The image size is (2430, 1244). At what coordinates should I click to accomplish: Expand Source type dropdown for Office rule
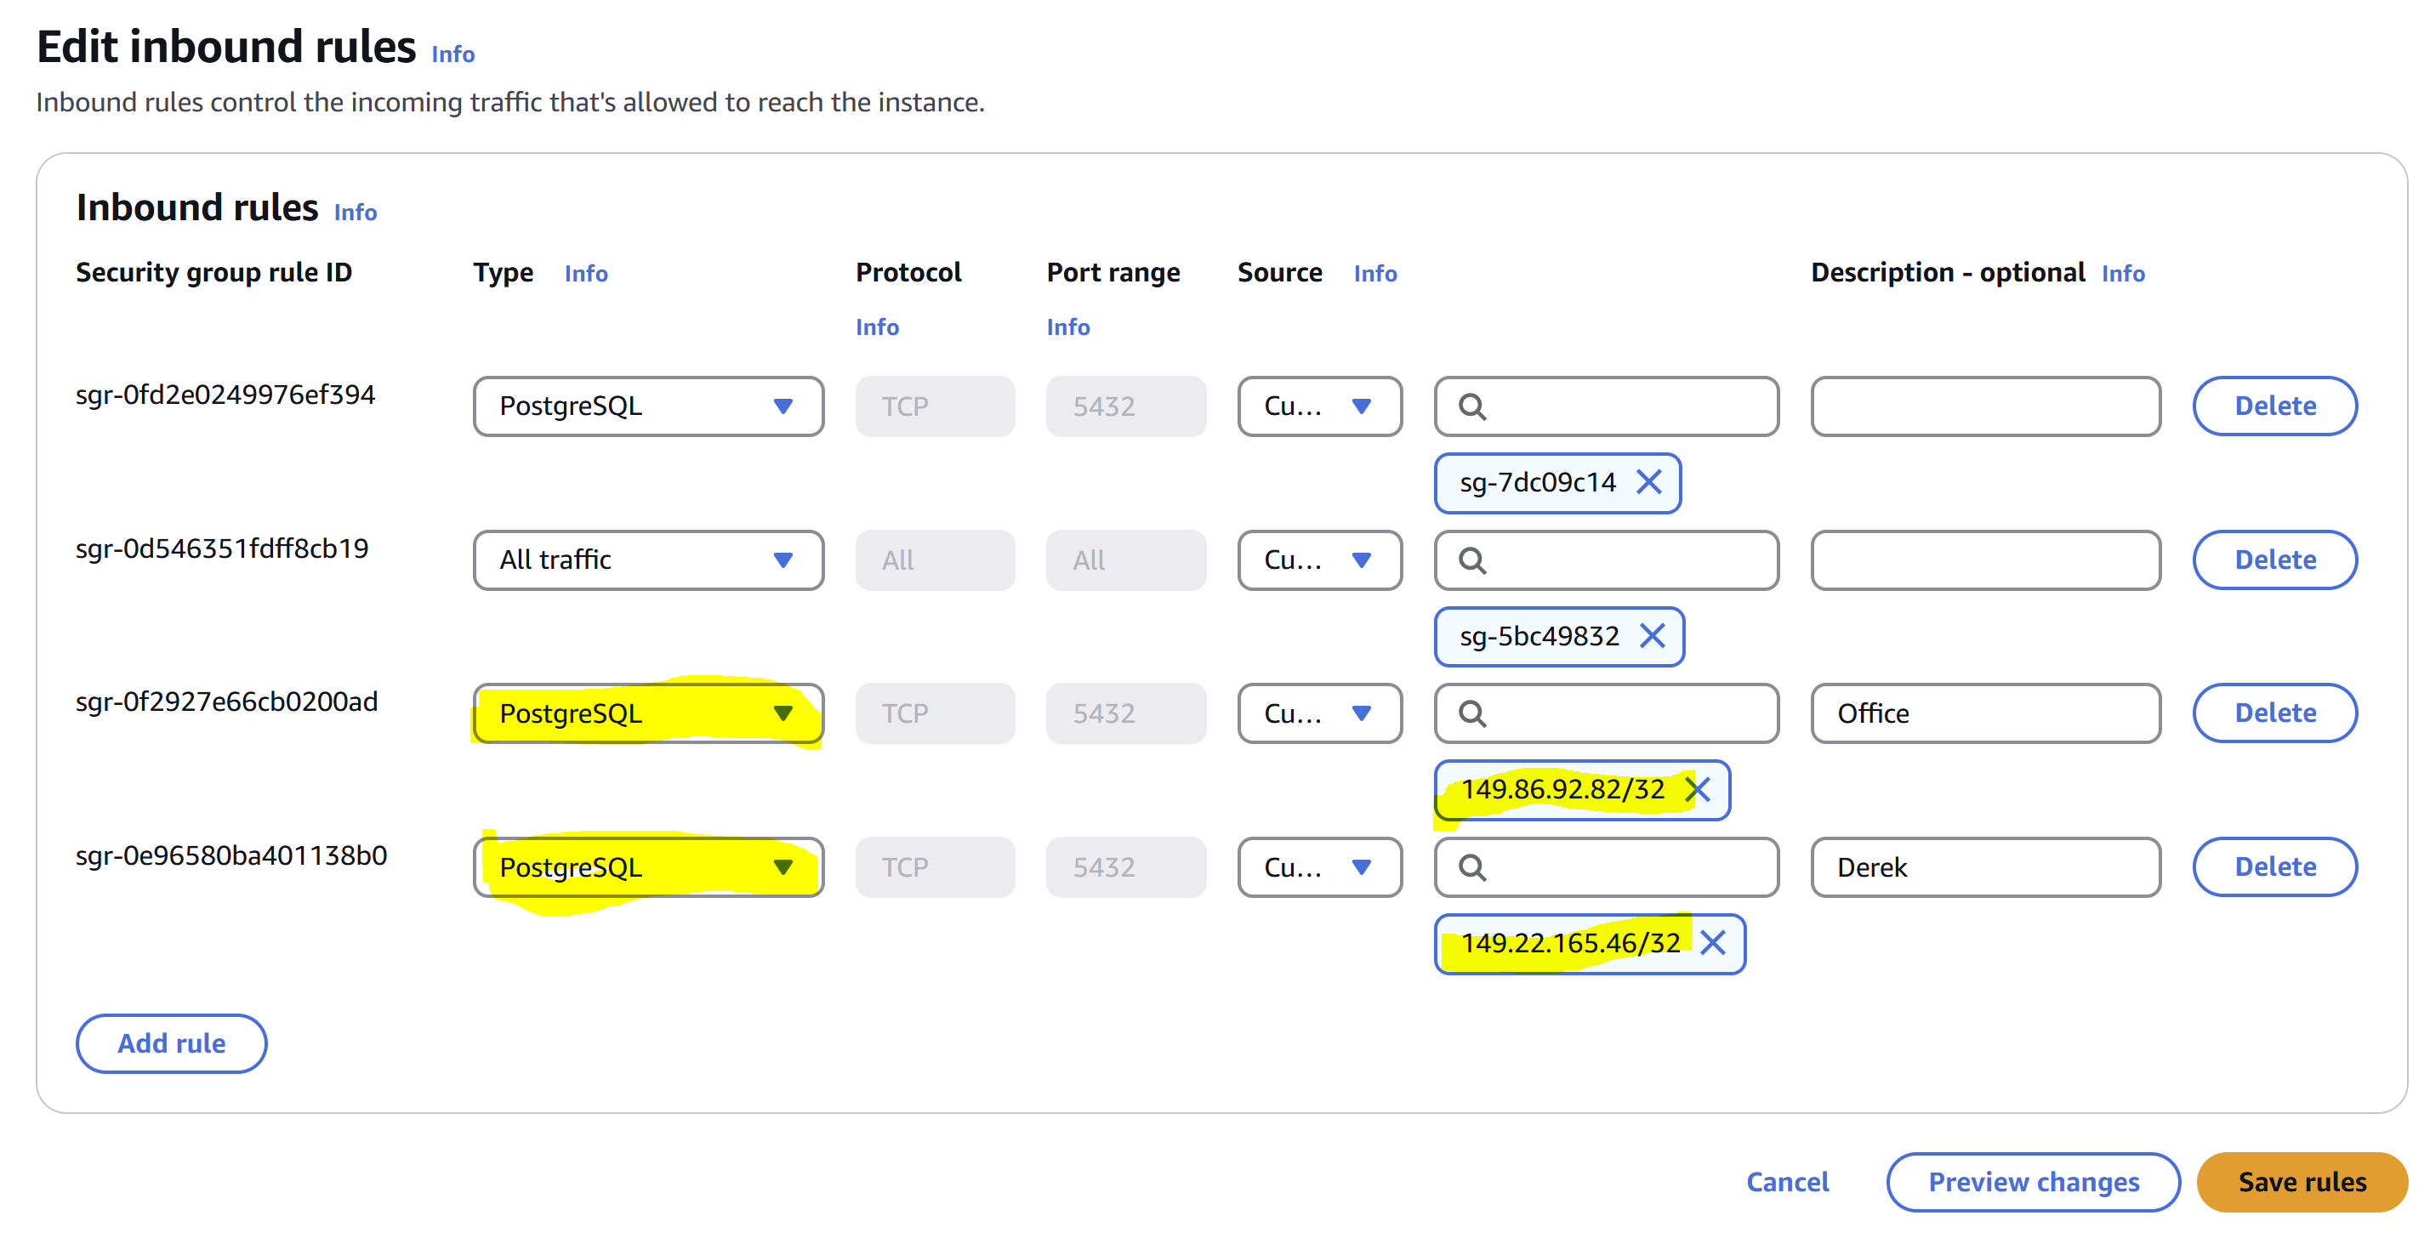point(1318,714)
